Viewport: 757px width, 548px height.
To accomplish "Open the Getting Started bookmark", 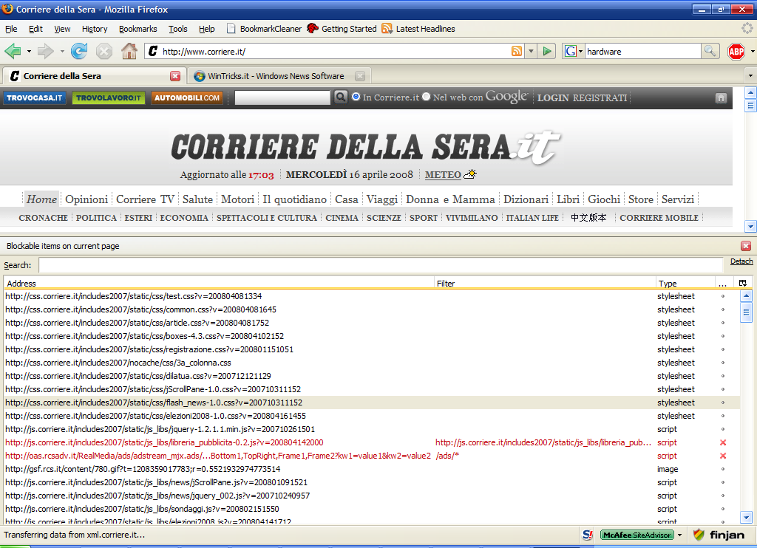I will coord(342,29).
